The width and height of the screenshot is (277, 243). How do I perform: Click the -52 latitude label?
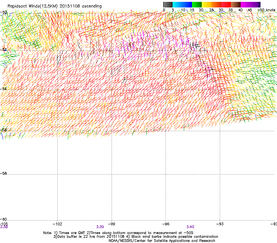coord(3,50)
